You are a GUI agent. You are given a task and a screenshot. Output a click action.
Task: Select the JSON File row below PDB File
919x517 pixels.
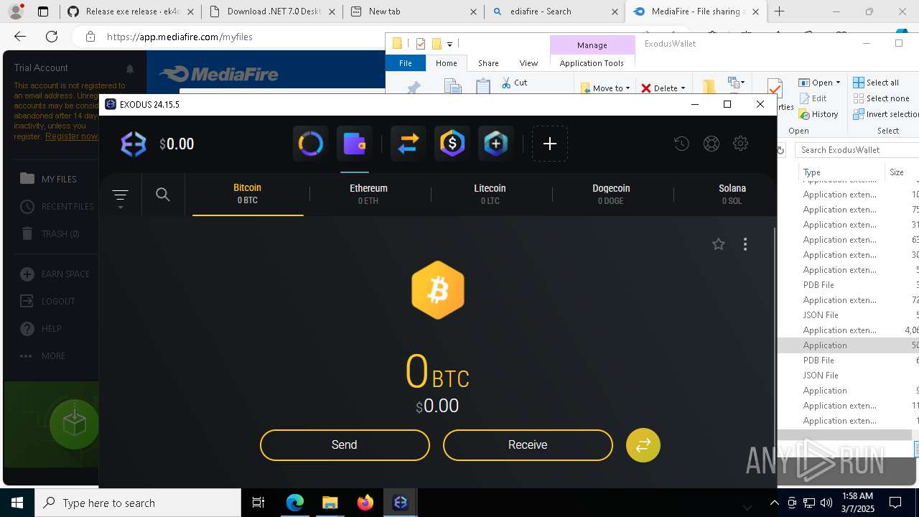point(849,376)
